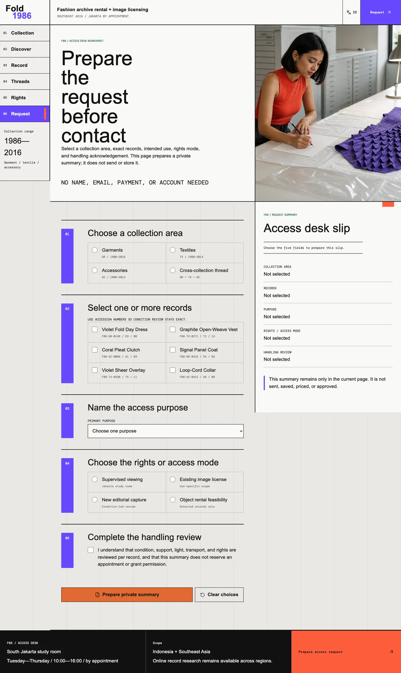Choose Existing image license mode
This screenshot has width=401, height=673.
(173, 479)
